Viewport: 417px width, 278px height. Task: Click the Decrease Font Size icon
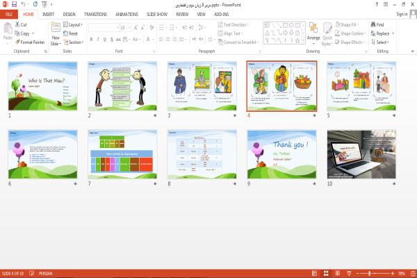tap(142, 27)
